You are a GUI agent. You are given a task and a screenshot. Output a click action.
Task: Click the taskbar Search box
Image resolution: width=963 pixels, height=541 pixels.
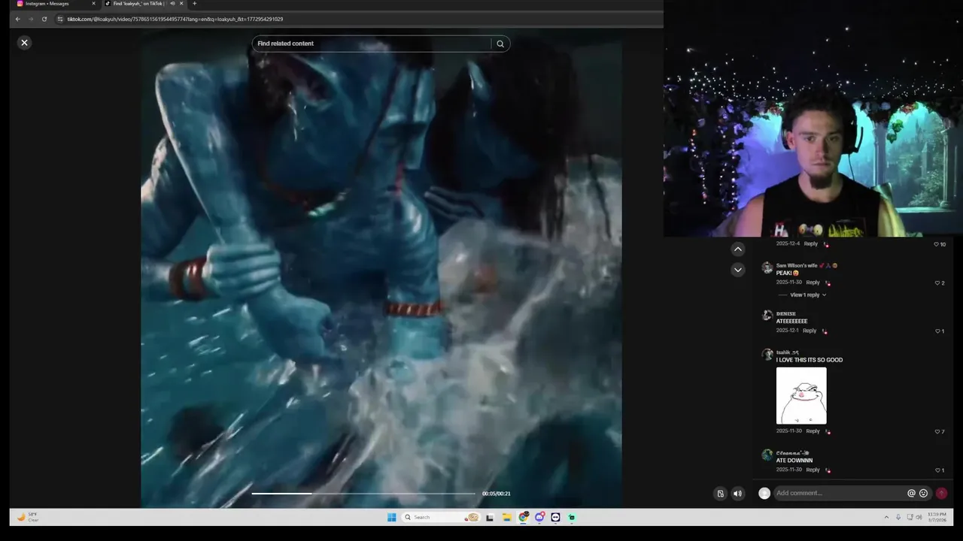click(442, 518)
